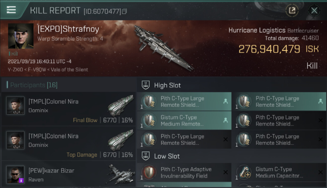Select the Top Damage Dominix ship icon
This screenshot has height=188, width=327.
pyautogui.click(x=120, y=140)
